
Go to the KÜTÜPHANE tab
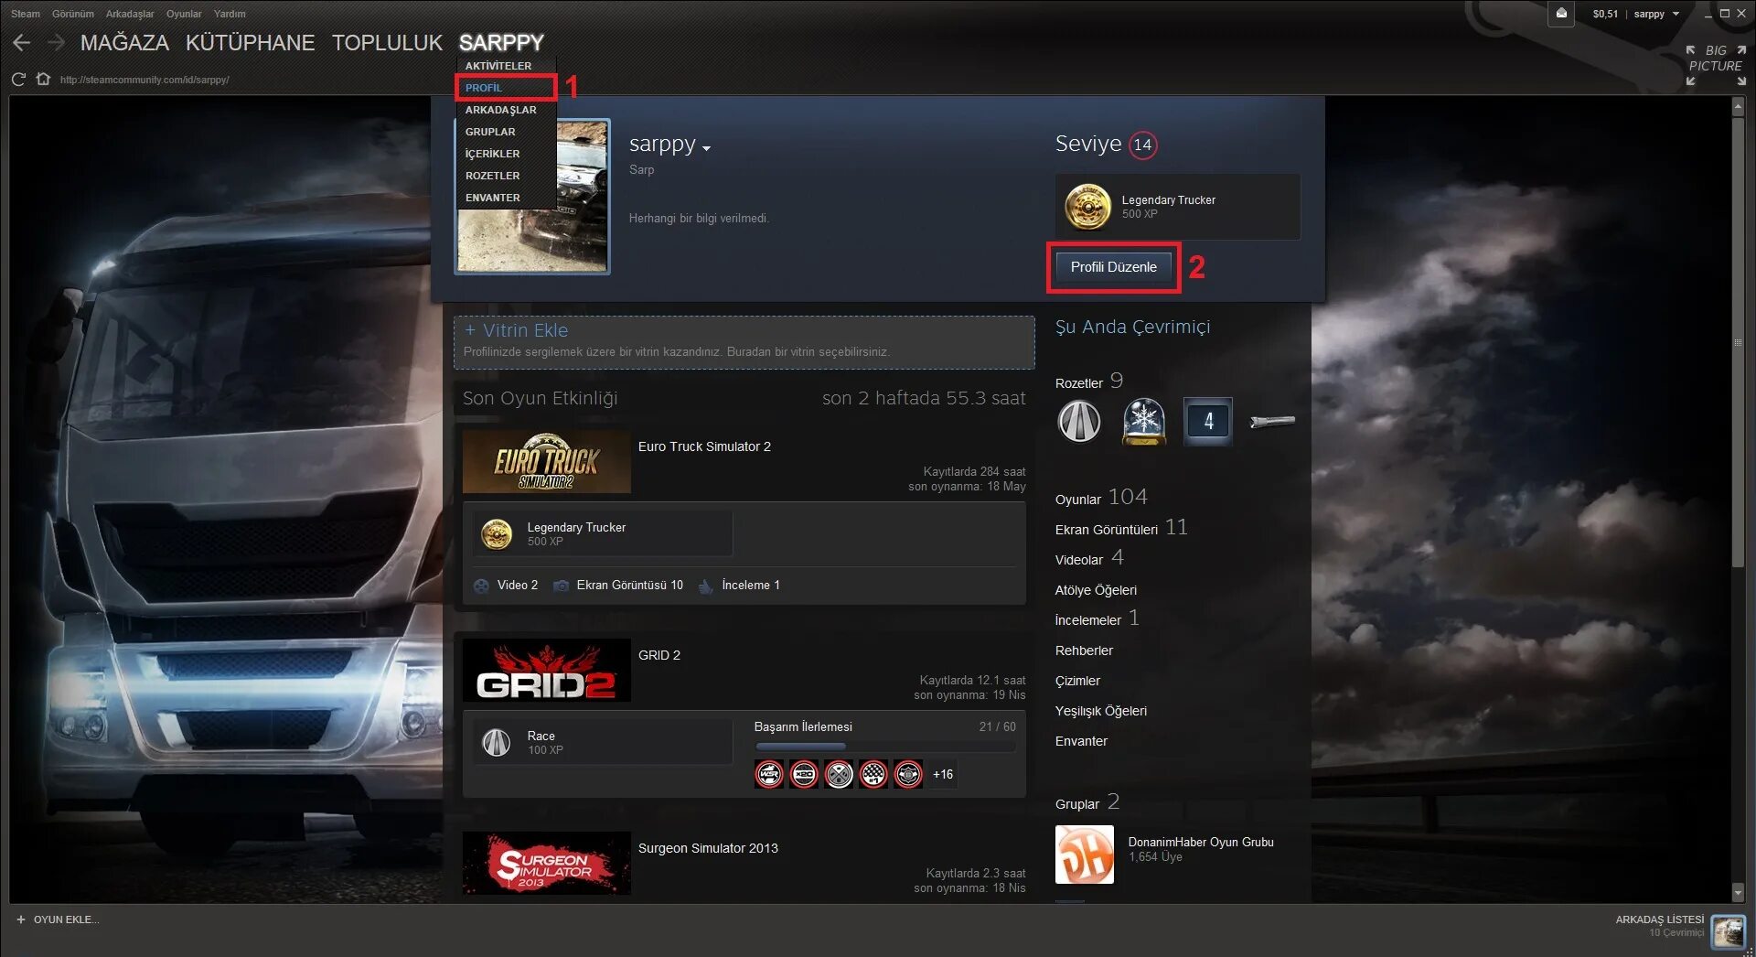click(250, 43)
